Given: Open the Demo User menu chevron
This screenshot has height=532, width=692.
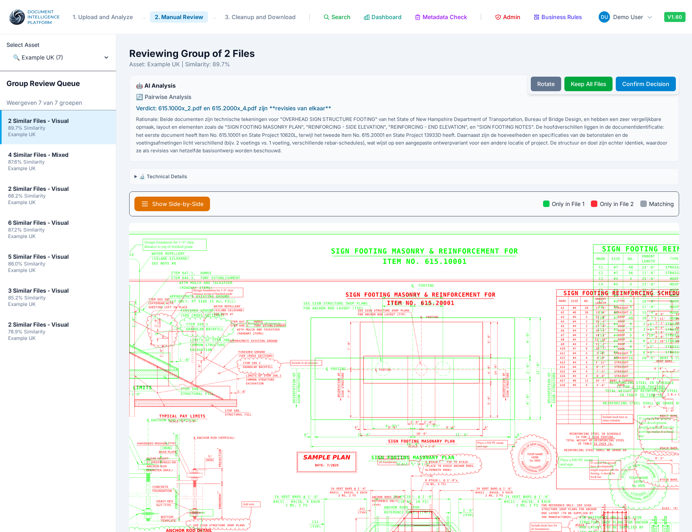Looking at the screenshot, I should (x=650, y=17).
